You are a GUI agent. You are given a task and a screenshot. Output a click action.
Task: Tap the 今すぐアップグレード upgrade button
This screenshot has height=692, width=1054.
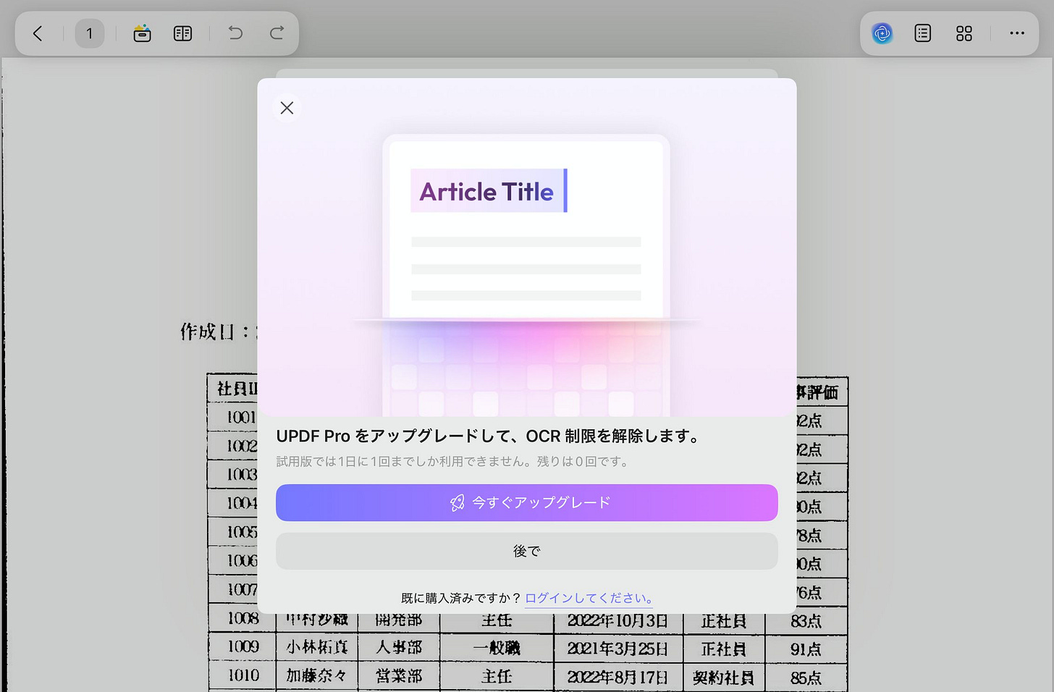tap(526, 502)
